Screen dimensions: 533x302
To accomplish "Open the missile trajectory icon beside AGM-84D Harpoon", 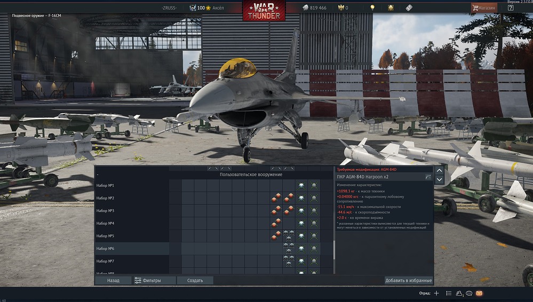I will click(428, 177).
